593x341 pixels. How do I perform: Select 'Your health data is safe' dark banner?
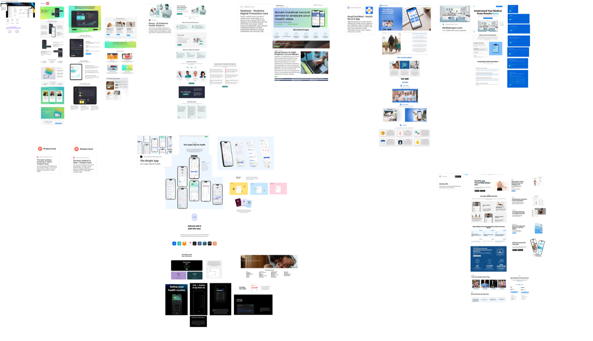coord(192,92)
